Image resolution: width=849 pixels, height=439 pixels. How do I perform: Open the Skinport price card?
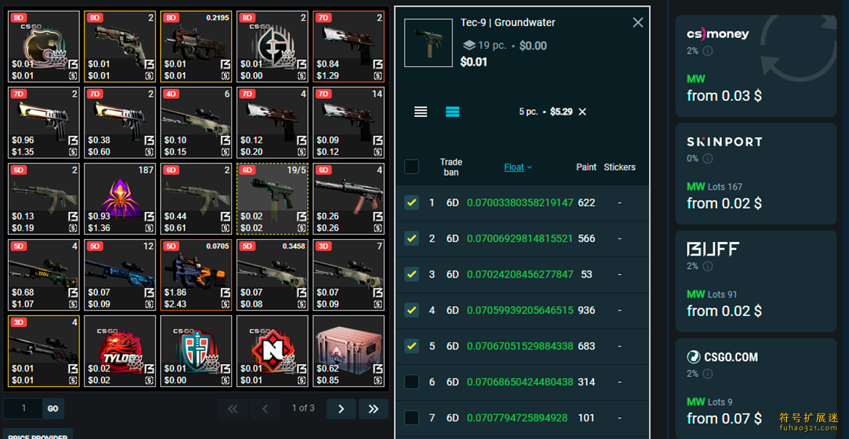(x=756, y=173)
